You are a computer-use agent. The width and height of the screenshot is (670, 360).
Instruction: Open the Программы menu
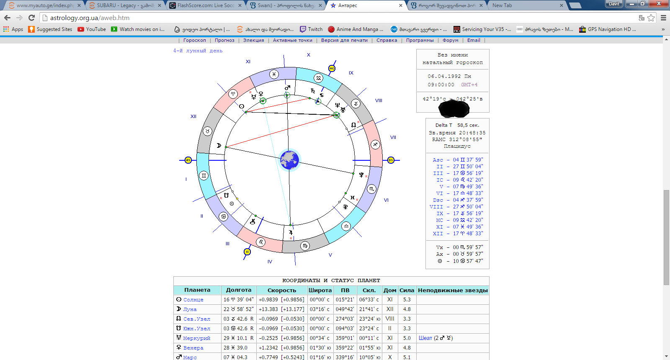(x=420, y=40)
